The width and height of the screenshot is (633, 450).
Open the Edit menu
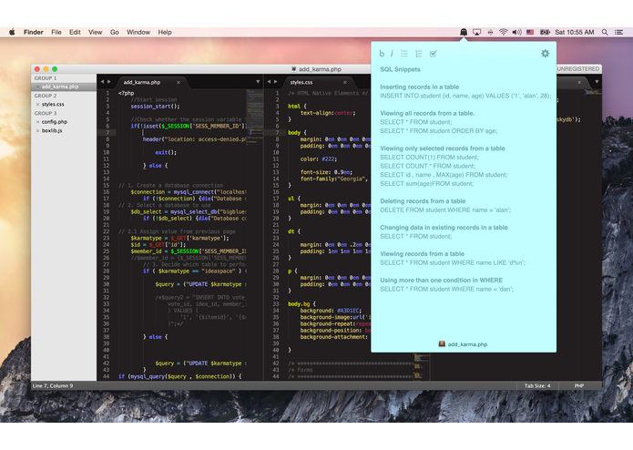point(75,32)
